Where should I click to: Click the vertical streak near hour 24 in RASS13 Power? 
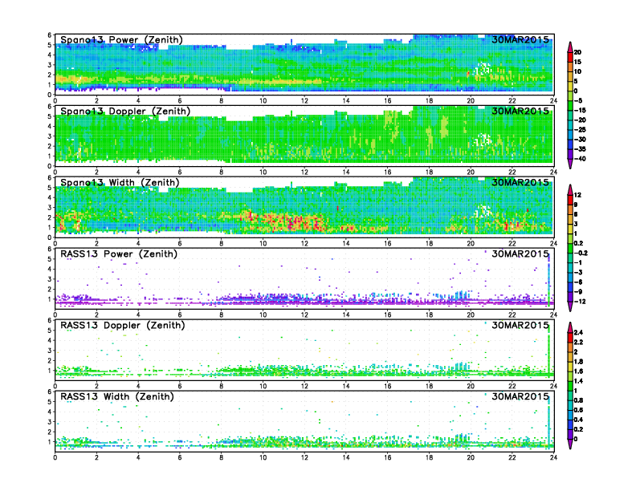coord(548,279)
